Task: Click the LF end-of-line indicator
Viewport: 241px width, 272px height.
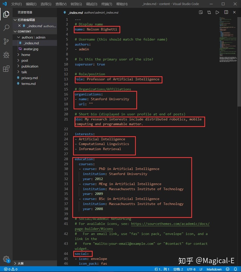Action: pyautogui.click(x=201, y=269)
